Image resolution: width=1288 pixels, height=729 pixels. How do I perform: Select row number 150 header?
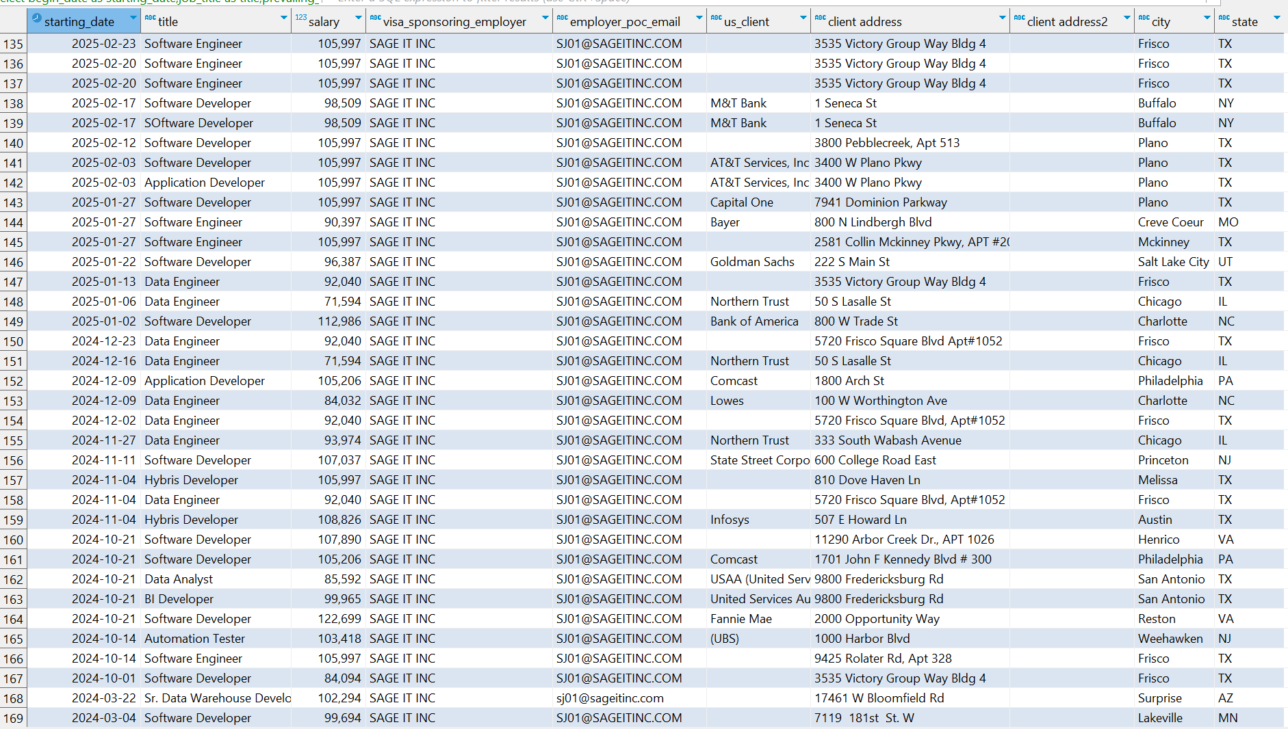tap(13, 341)
